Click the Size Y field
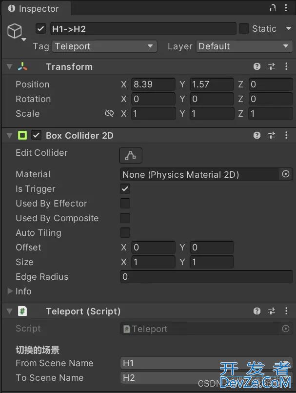Viewport: 296px width, 393px height. [x=212, y=262]
